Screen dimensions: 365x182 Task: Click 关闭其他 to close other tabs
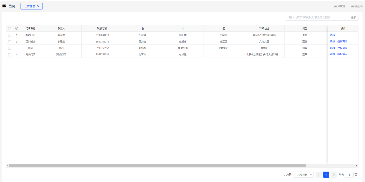tap(339, 6)
